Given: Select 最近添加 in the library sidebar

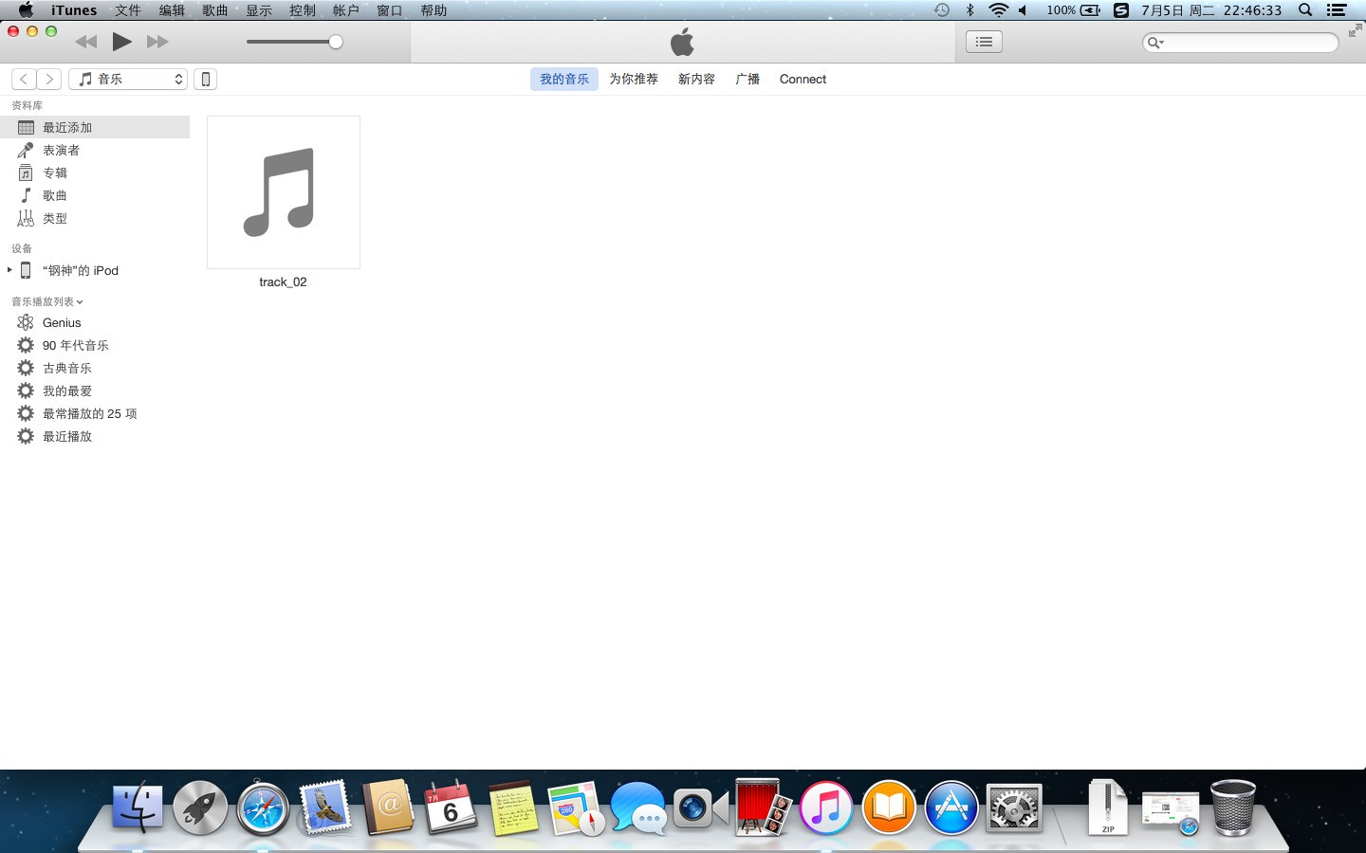Looking at the screenshot, I should pyautogui.click(x=95, y=127).
